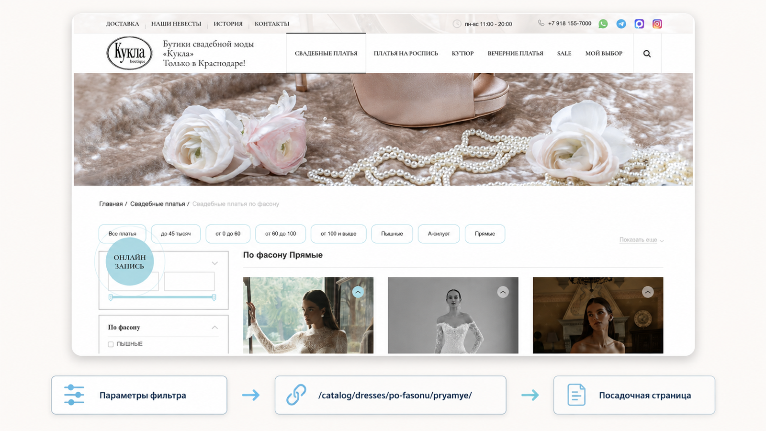Click the phone icon beside number
This screenshot has height=431, width=766.
coord(541,23)
